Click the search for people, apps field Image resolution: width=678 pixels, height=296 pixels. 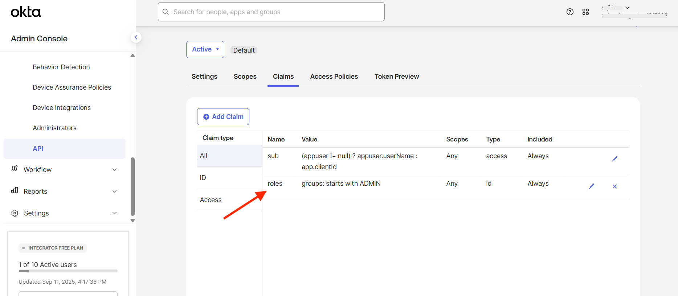[271, 12]
